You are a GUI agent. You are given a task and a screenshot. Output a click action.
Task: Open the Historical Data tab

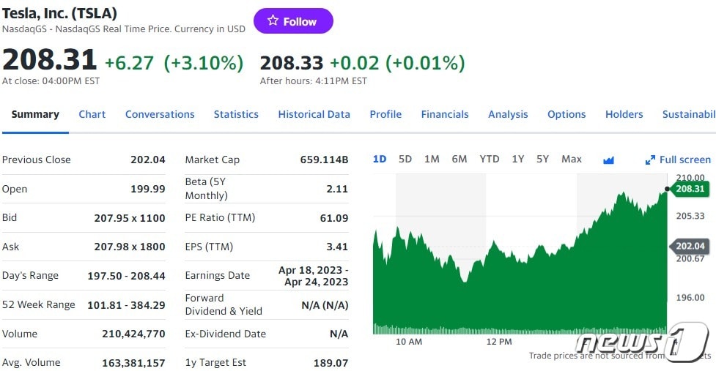pos(314,114)
